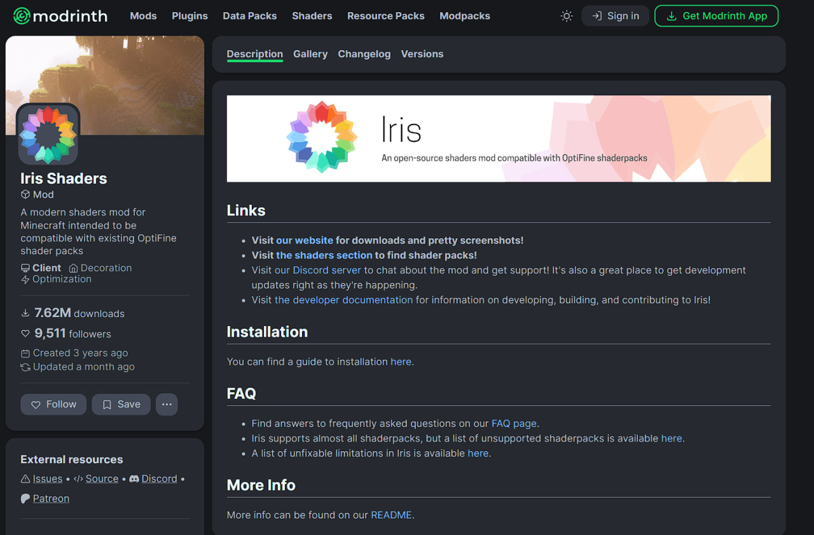Screen dimensions: 814x535
Task: Open Resource Packs page
Action: 386,16
